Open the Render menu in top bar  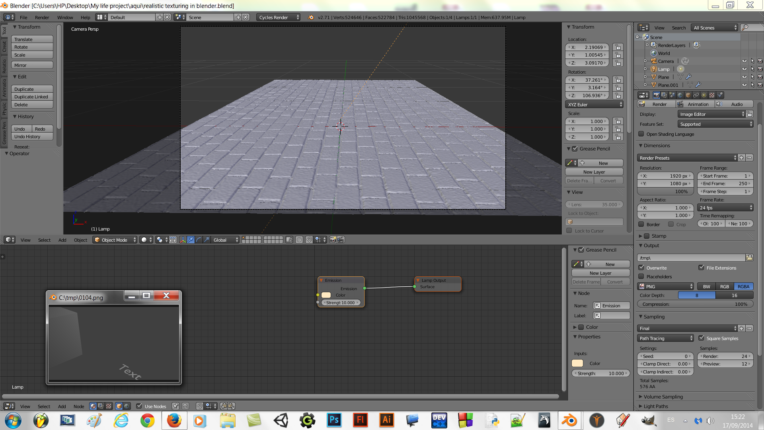[42, 17]
